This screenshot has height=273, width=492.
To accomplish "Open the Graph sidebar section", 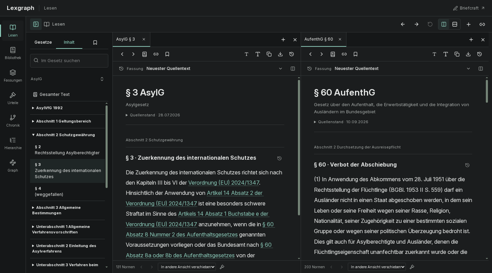I will tap(13, 166).
